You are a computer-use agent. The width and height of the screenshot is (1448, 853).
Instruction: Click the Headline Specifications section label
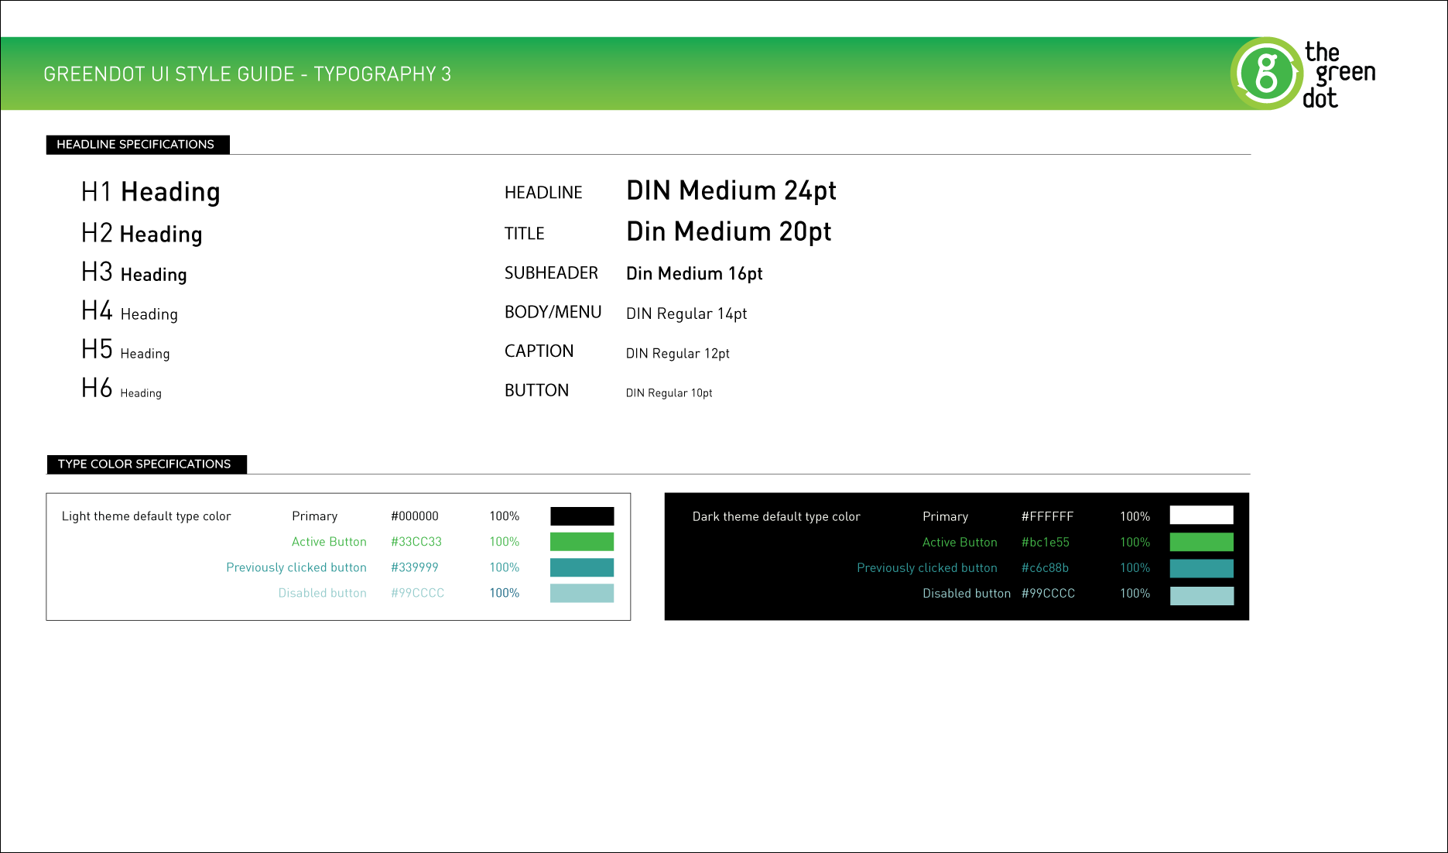coord(137,145)
